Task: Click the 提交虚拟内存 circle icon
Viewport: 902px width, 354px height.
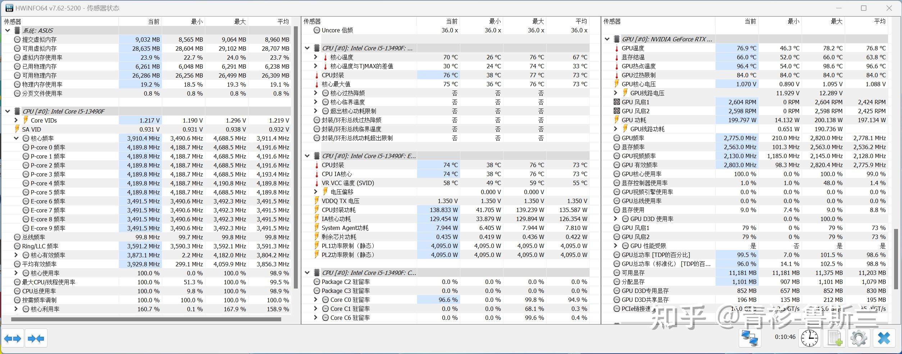Action: (x=17, y=39)
